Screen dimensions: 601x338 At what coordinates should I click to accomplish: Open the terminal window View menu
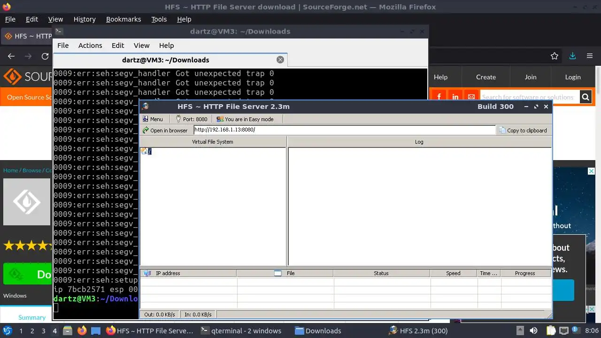point(141,46)
